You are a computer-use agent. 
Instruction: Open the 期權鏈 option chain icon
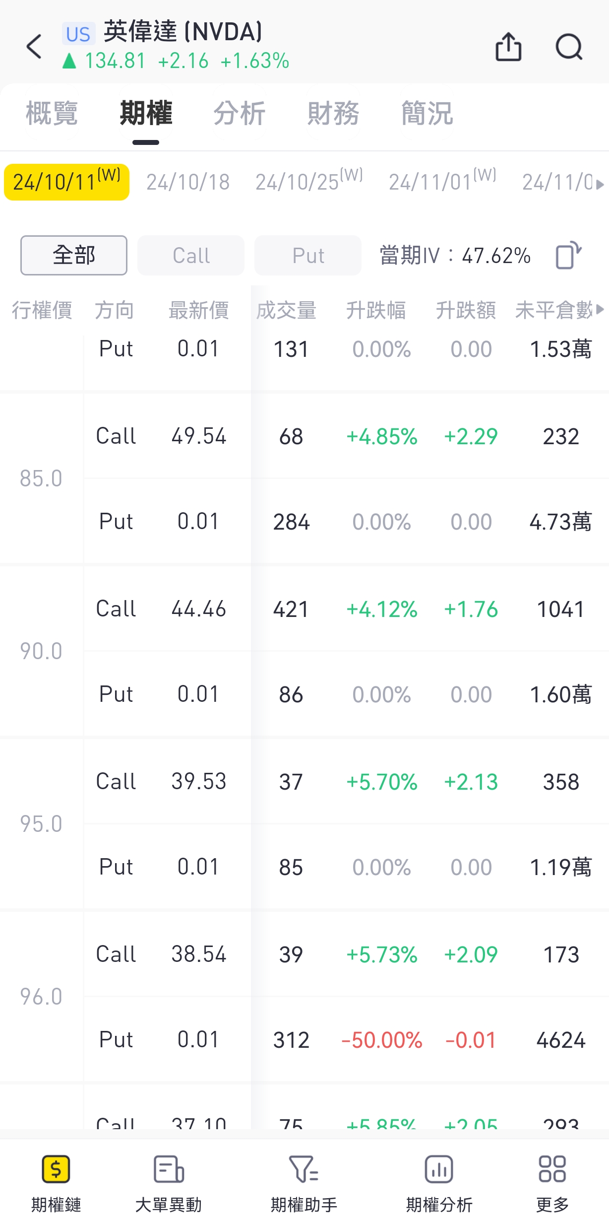(56, 1170)
